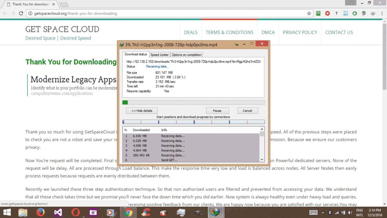Open GIMP from the taskbar
Image resolution: width=387 pixels, height=218 pixels.
198,213
